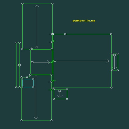The height and width of the screenshot is (129, 129).
Task: Select the bottom-right node of the small far-right piece
Action: [x=118, y=70]
